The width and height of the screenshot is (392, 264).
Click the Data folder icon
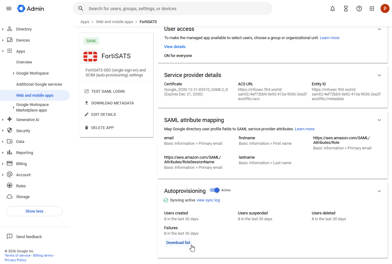click(10, 141)
